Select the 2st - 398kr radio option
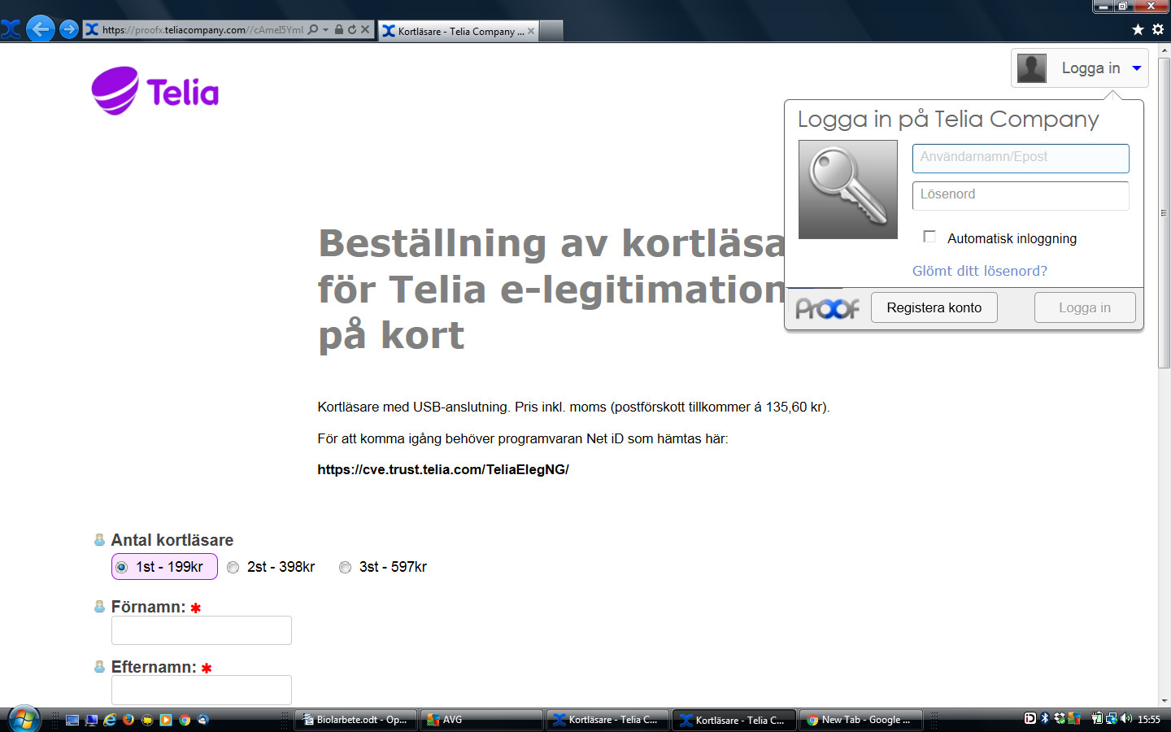The width and height of the screenshot is (1171, 732). coord(233,567)
